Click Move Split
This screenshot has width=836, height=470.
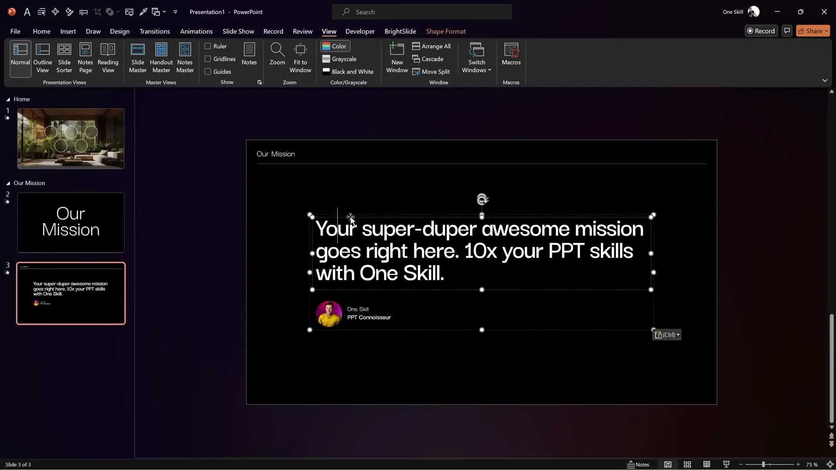431,71
